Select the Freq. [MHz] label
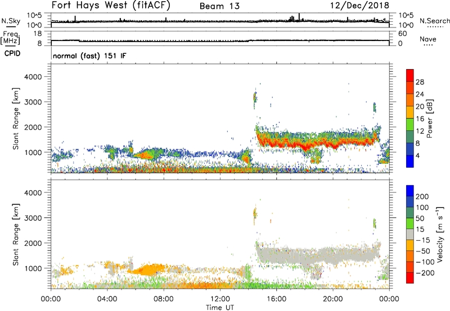This screenshot has height=311, width=450. click(x=11, y=38)
